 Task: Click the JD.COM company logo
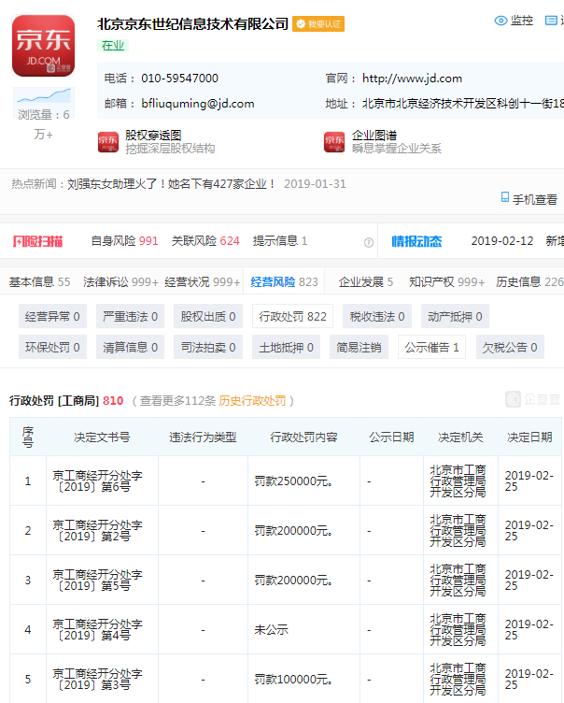click(x=43, y=46)
